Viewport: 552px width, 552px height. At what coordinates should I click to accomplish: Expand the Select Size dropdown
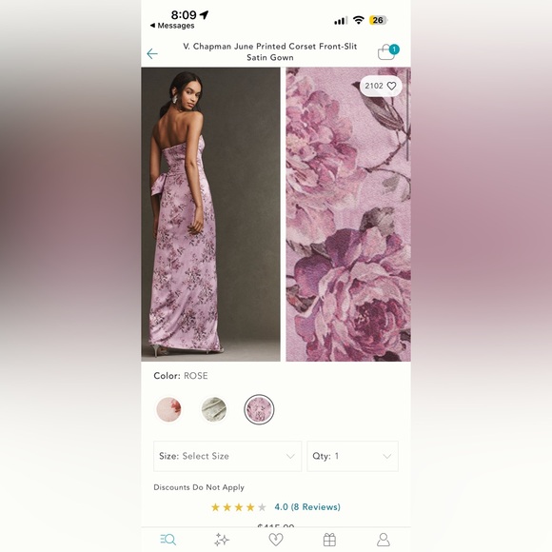point(227,456)
